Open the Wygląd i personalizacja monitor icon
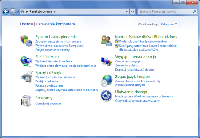 pos(106,61)
